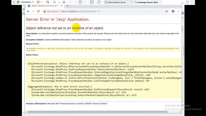This screenshot has width=206, height=116.
Task: Click the horizontal scrollbar right arrow
Action: click(180, 112)
